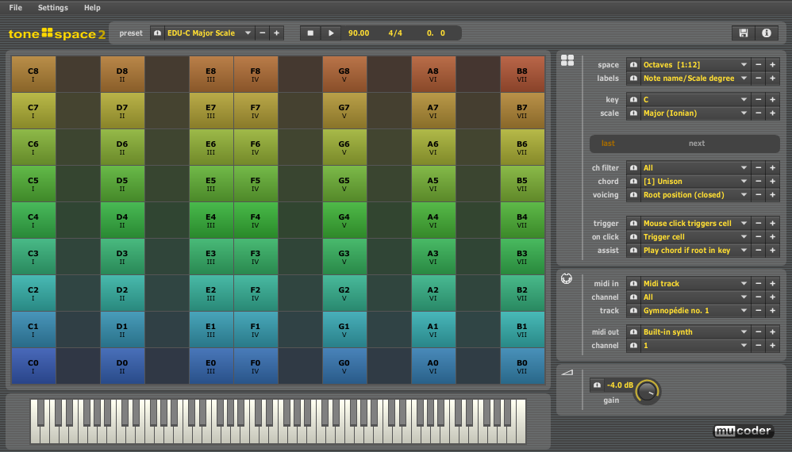Click the MIDI learn icon for gain
The image size is (792, 452).
[x=597, y=385]
